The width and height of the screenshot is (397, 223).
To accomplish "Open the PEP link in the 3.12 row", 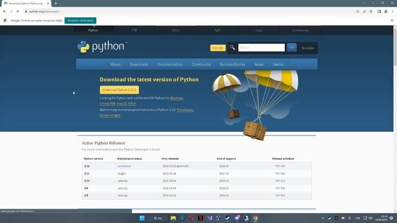I will (280, 166).
